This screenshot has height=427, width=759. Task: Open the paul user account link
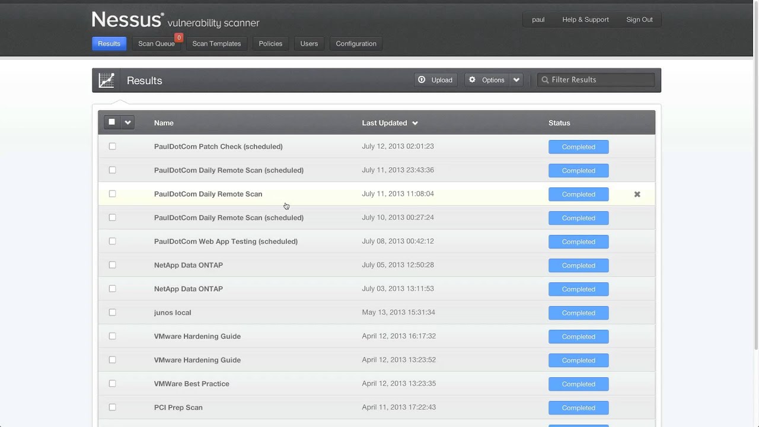pos(538,20)
